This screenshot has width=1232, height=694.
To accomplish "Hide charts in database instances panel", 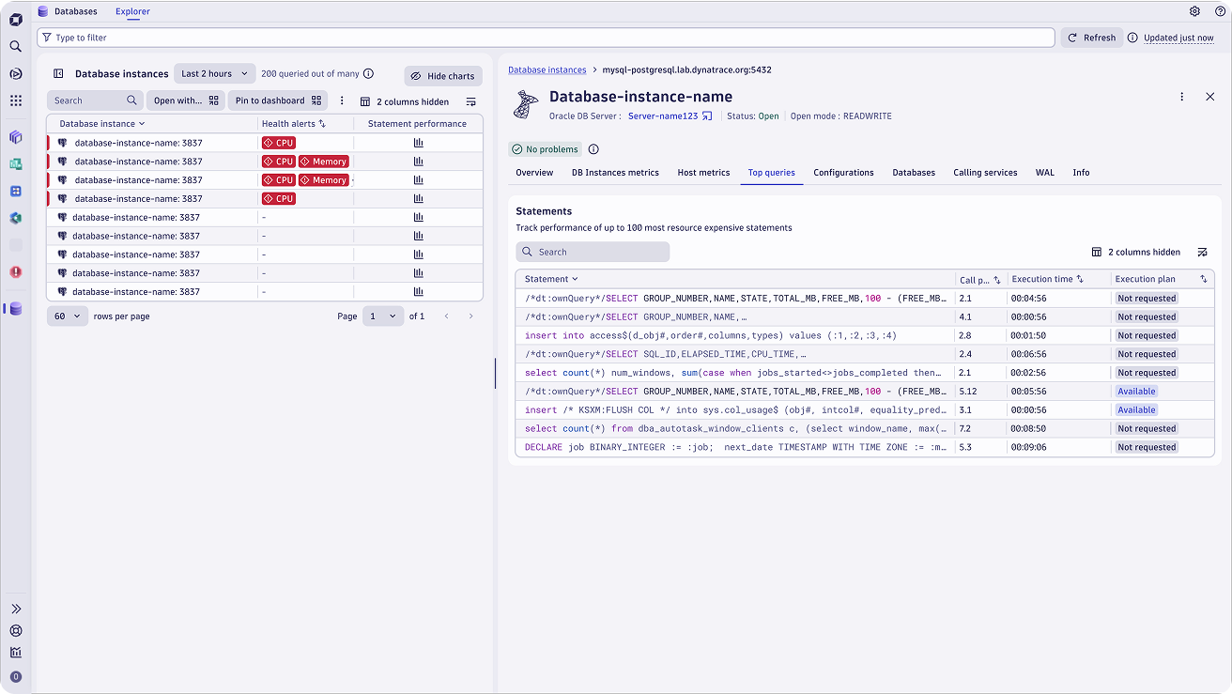I will (x=442, y=76).
